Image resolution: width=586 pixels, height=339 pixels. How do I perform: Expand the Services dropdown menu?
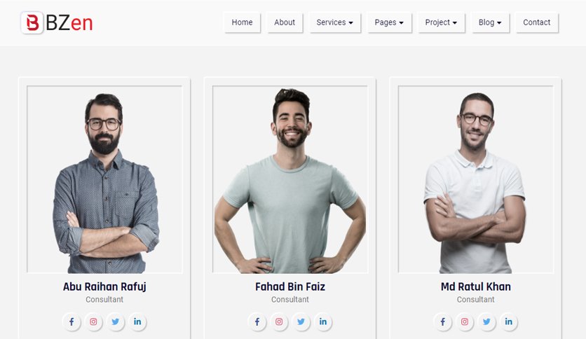coord(334,22)
